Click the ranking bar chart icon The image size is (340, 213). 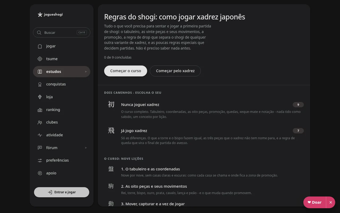[40, 110]
